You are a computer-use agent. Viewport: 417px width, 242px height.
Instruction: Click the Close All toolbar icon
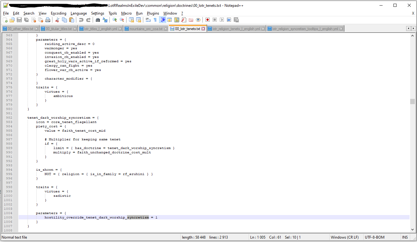tap(41, 20)
